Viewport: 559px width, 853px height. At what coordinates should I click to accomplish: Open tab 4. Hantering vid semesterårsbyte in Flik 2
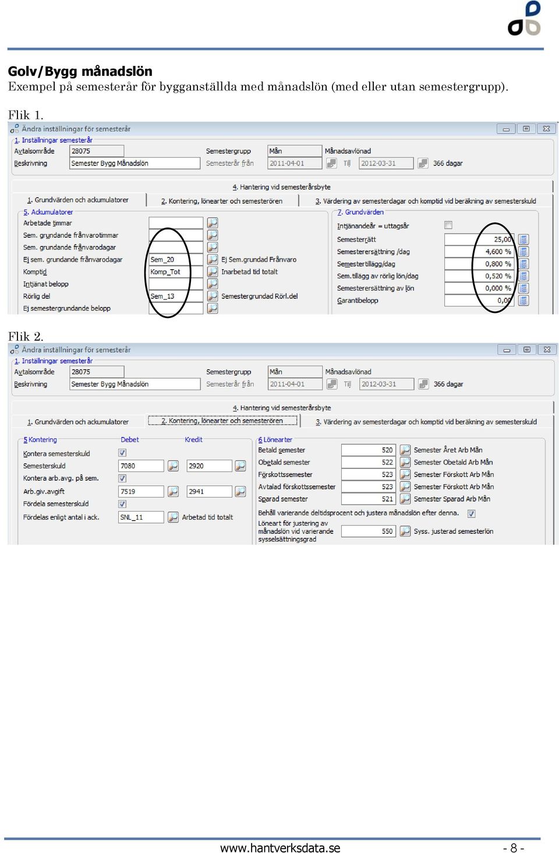tap(282, 408)
